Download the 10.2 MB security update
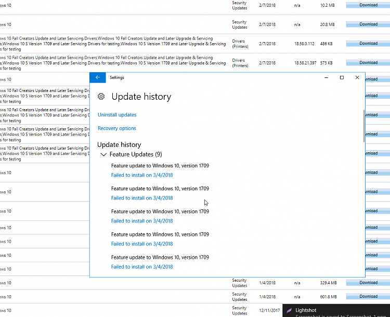 (x=368, y=5)
